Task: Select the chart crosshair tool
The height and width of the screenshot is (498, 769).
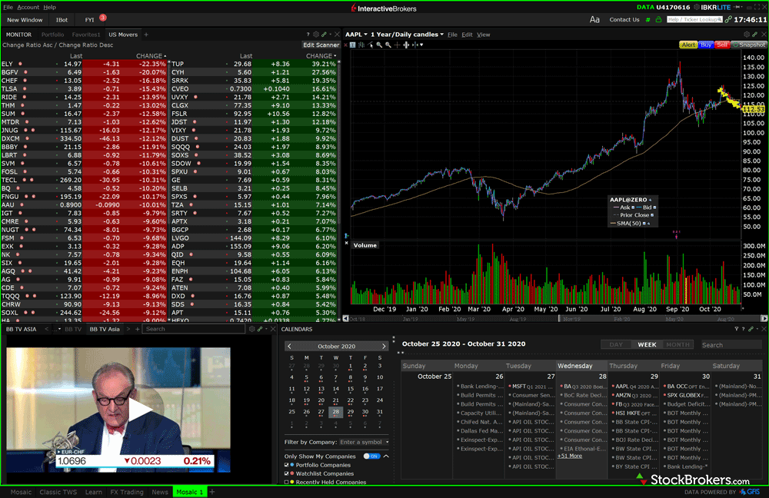Action: (x=398, y=45)
